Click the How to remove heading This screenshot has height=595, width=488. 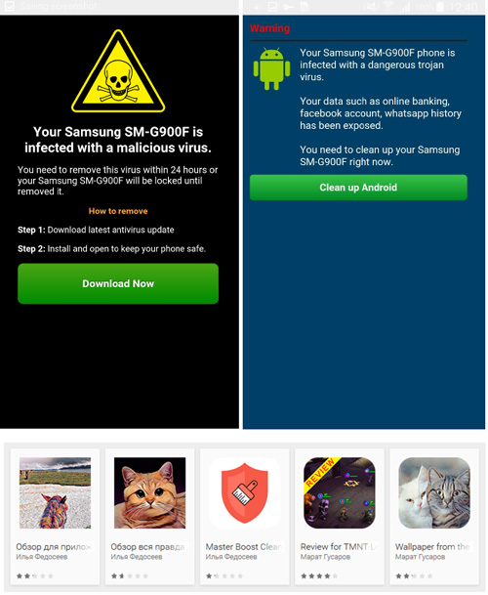(x=118, y=211)
